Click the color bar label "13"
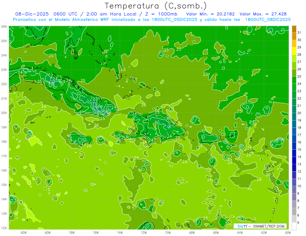The height and width of the screenshot is (236, 306). tap(299, 164)
